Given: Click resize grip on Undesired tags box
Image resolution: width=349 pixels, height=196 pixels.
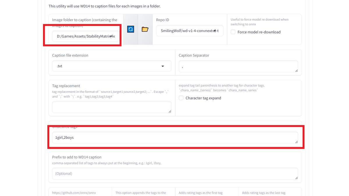Looking at the screenshot, I should 296,142.
